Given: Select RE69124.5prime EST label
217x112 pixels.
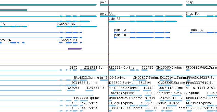Looking at the screenshot, I should [122, 68].
